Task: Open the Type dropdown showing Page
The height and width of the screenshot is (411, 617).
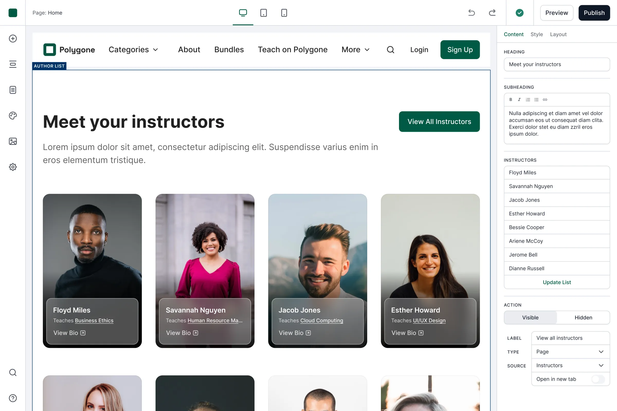Action: click(x=570, y=351)
